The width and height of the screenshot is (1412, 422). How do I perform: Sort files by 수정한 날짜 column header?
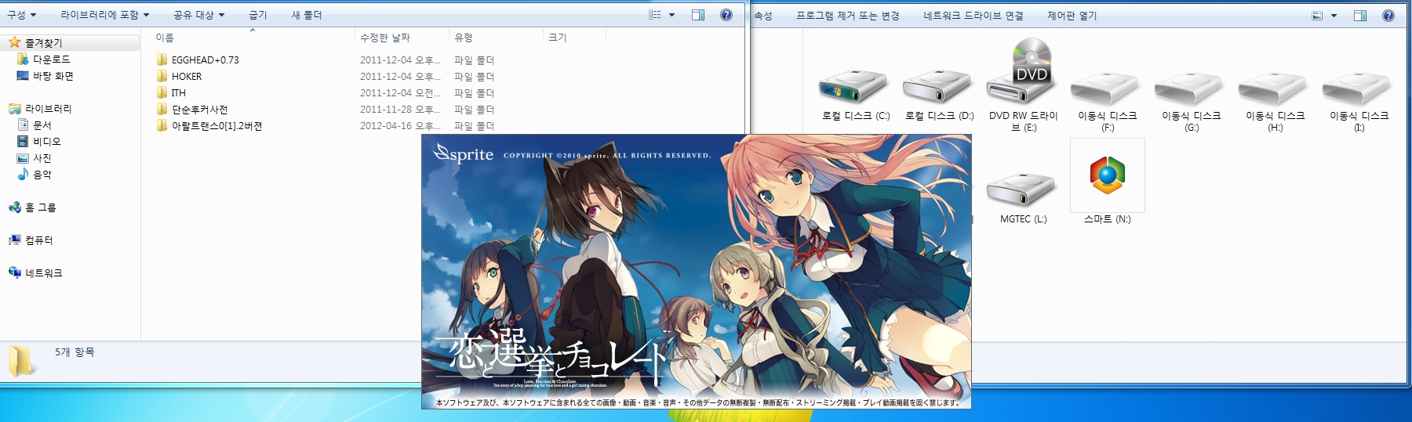(384, 38)
